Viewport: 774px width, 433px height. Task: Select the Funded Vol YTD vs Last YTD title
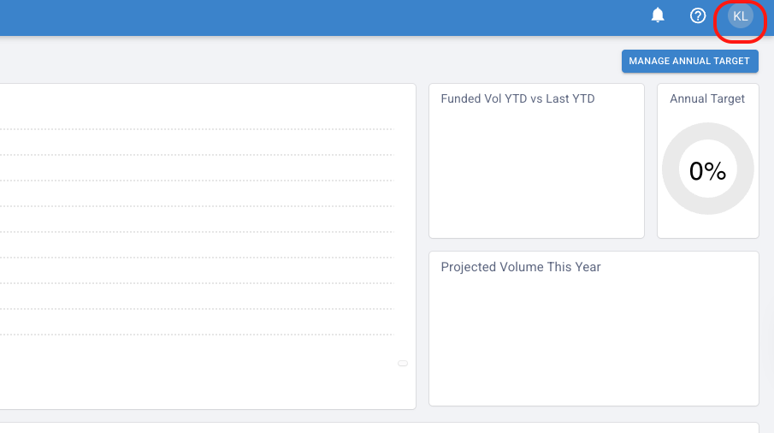click(517, 98)
